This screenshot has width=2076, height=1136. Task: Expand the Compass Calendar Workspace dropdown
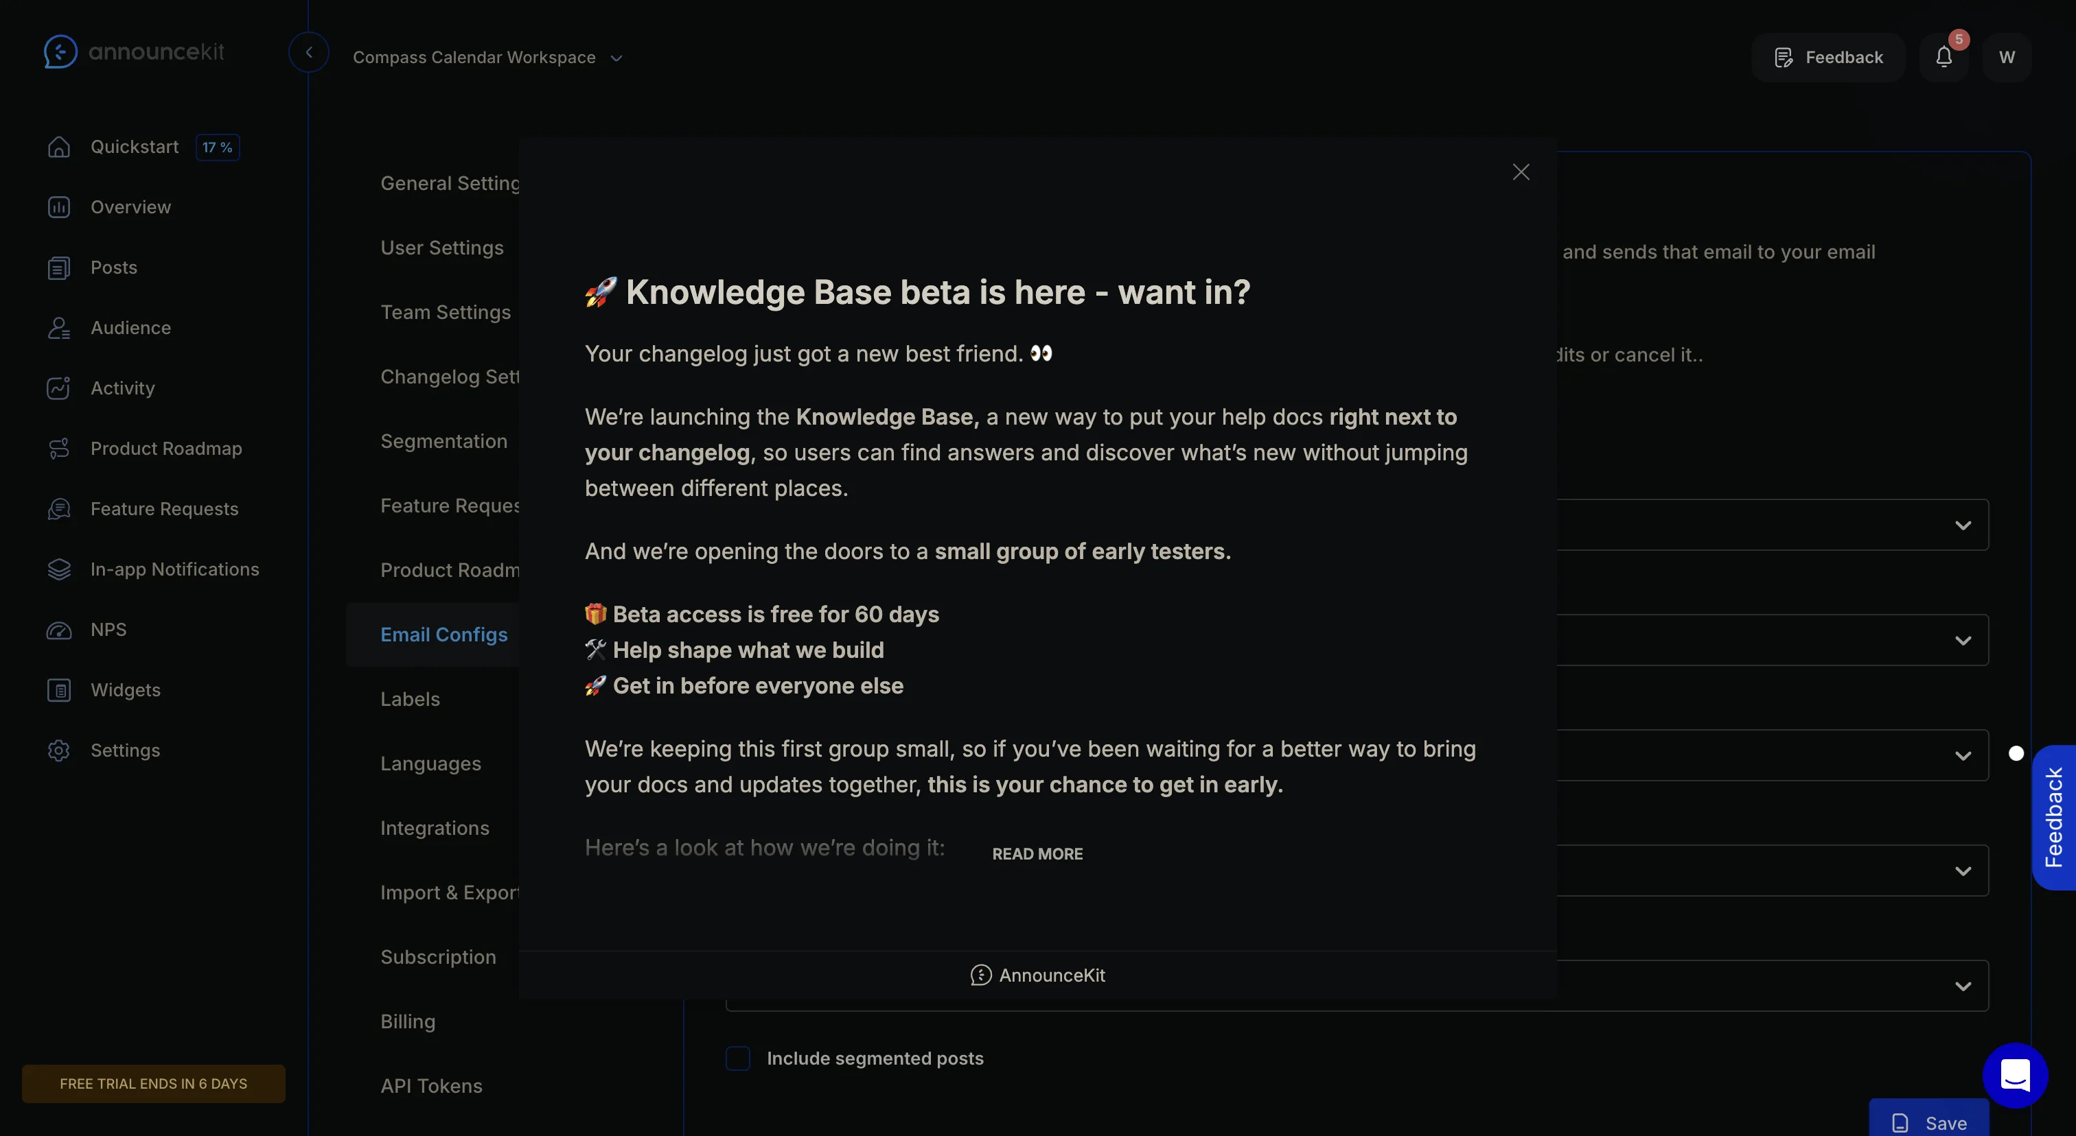(x=487, y=57)
